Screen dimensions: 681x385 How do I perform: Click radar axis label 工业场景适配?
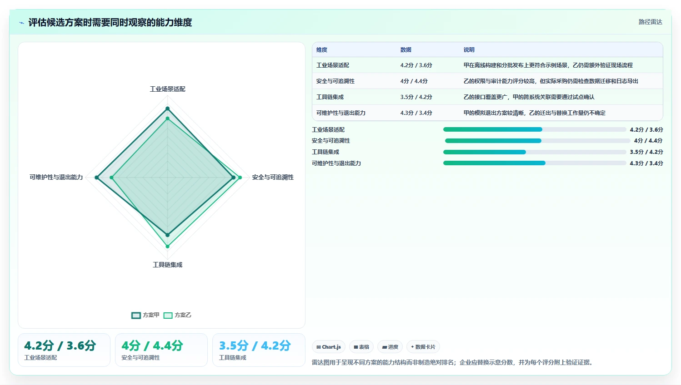pyautogui.click(x=168, y=89)
